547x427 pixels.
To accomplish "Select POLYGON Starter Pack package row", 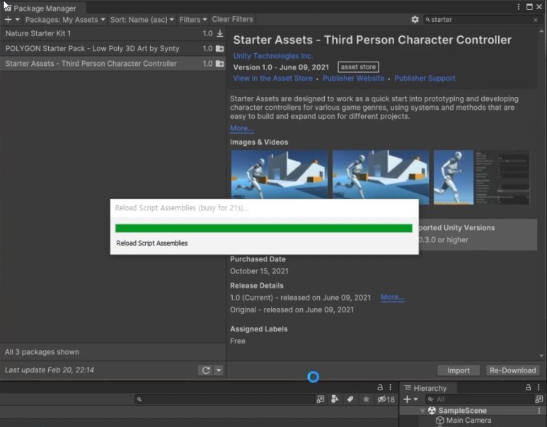I will [113, 49].
